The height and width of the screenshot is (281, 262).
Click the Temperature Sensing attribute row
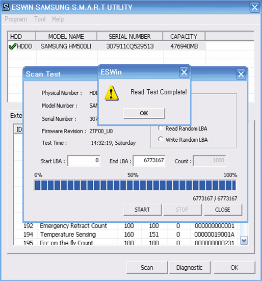(126, 235)
